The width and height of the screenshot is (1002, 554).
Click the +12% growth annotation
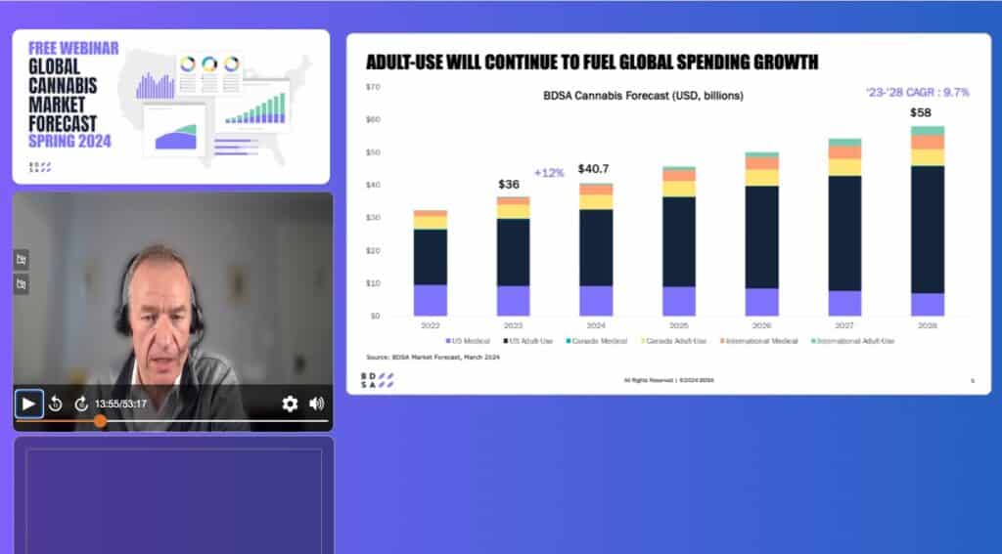549,173
